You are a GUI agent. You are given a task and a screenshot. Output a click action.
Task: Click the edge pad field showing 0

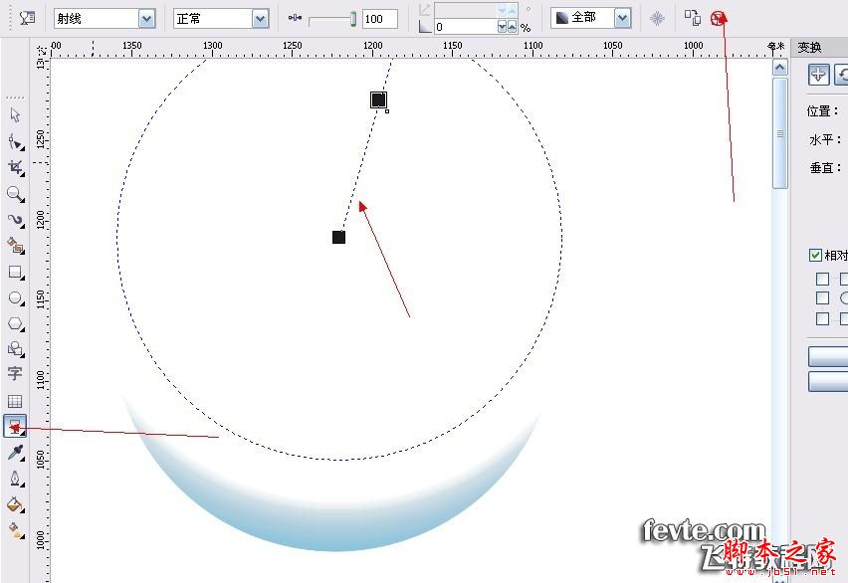pos(465,27)
